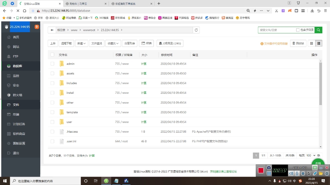Click the 文件查找 button
The image size is (330, 185).
tap(97, 43)
